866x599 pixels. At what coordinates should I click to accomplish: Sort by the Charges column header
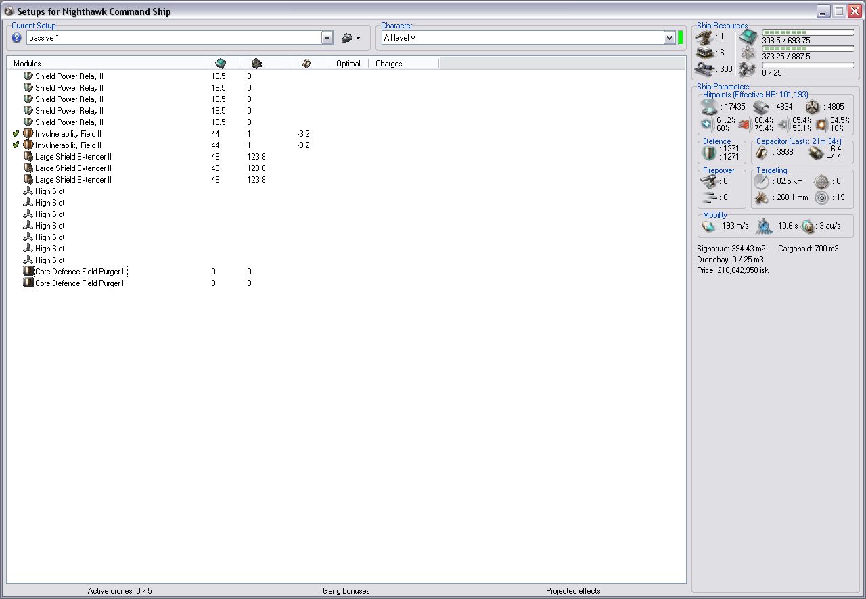tap(403, 64)
